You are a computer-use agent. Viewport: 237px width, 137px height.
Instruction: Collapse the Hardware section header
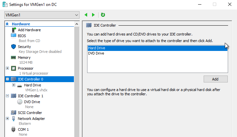(x=7, y=24)
